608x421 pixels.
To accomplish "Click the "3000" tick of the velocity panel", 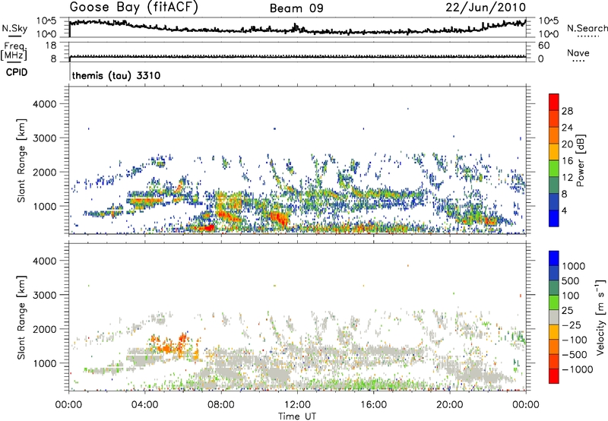I will tap(45, 295).
